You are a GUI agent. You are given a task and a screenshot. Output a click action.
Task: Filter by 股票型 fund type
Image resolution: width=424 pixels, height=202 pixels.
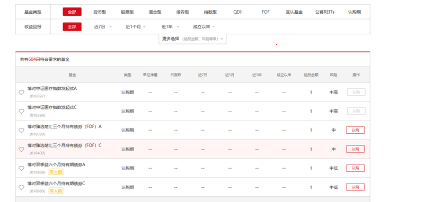[x=127, y=12]
